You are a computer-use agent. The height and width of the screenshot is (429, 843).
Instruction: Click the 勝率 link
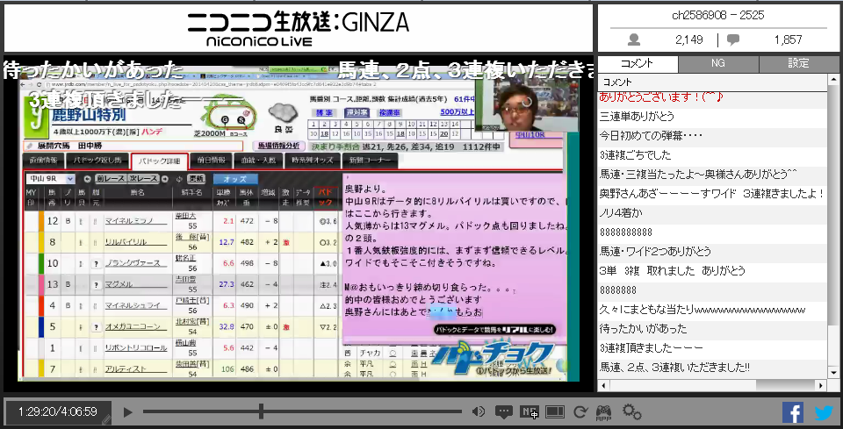point(324,113)
